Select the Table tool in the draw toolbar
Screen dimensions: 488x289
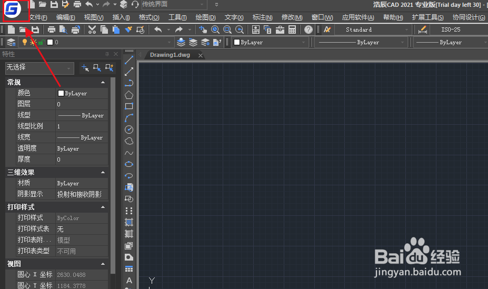point(129,269)
